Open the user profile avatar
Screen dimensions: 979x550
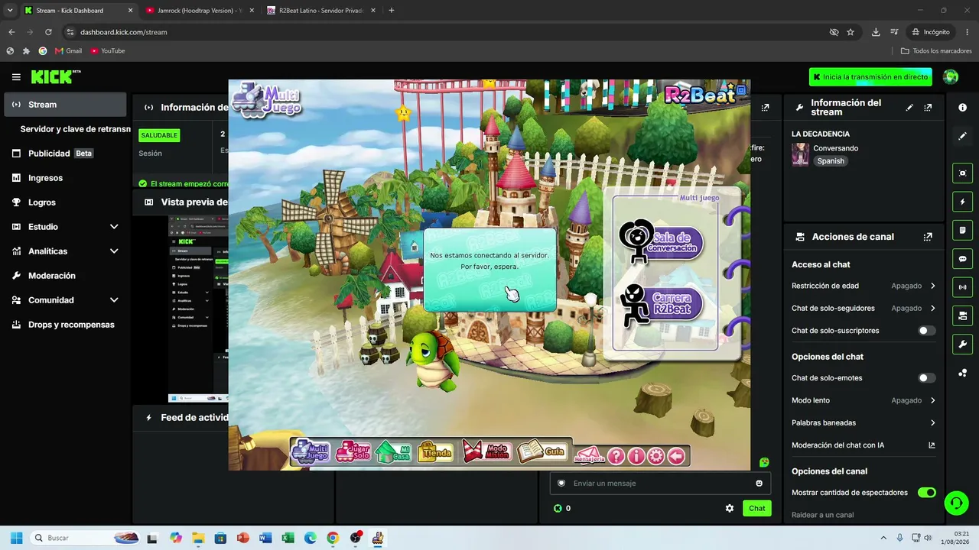click(951, 76)
